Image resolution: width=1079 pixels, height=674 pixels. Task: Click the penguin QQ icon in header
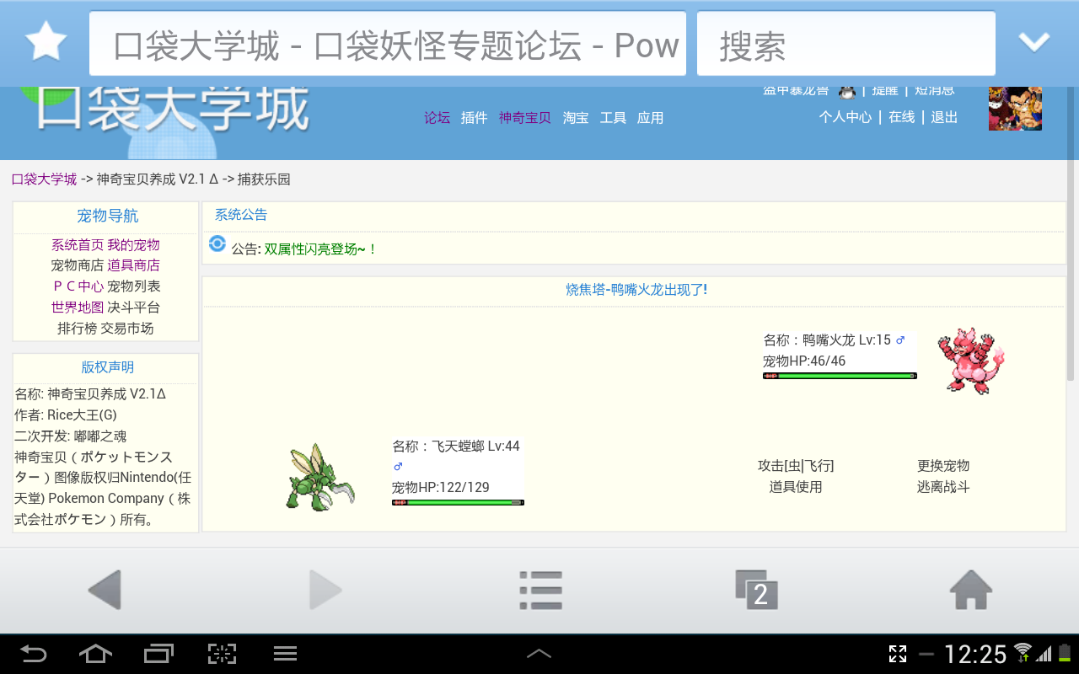(847, 91)
